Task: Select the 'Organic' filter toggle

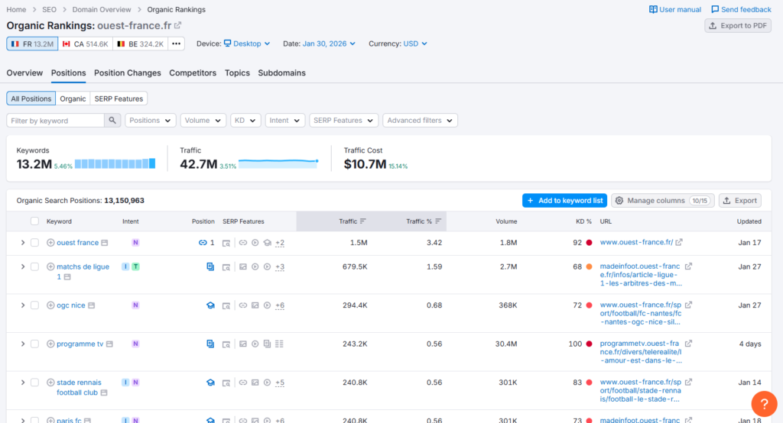Action: click(x=73, y=98)
